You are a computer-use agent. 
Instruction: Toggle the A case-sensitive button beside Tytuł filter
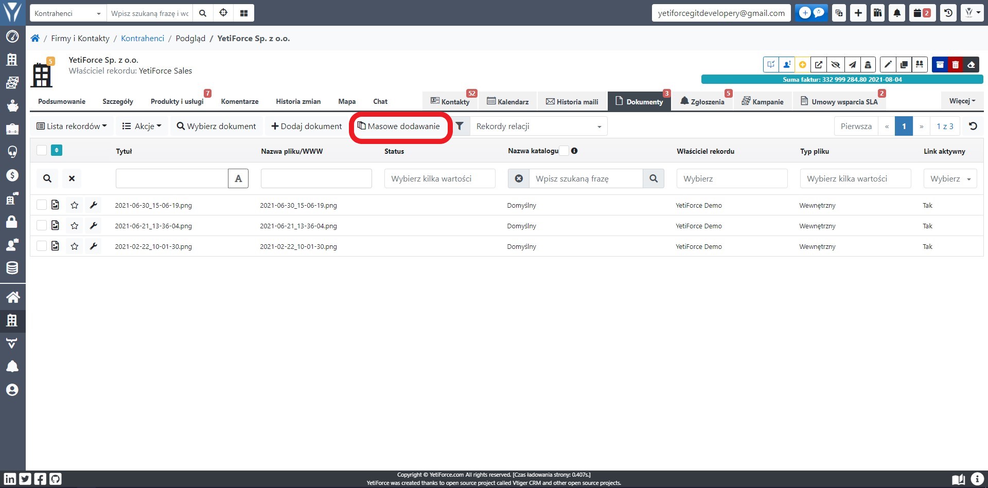pyautogui.click(x=238, y=178)
